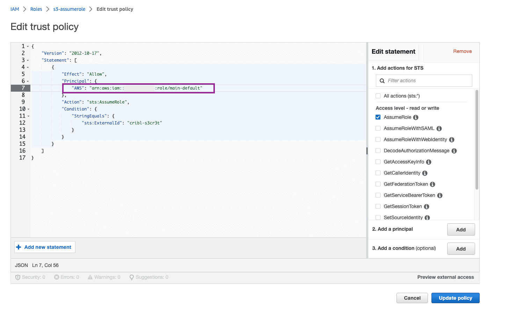Viewport: 509px width, 314px height.
Task: Open info icon for DecodeAuthorizationMessage
Action: [x=454, y=151]
